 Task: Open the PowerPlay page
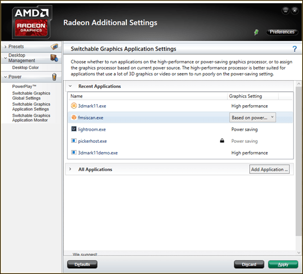24,86
